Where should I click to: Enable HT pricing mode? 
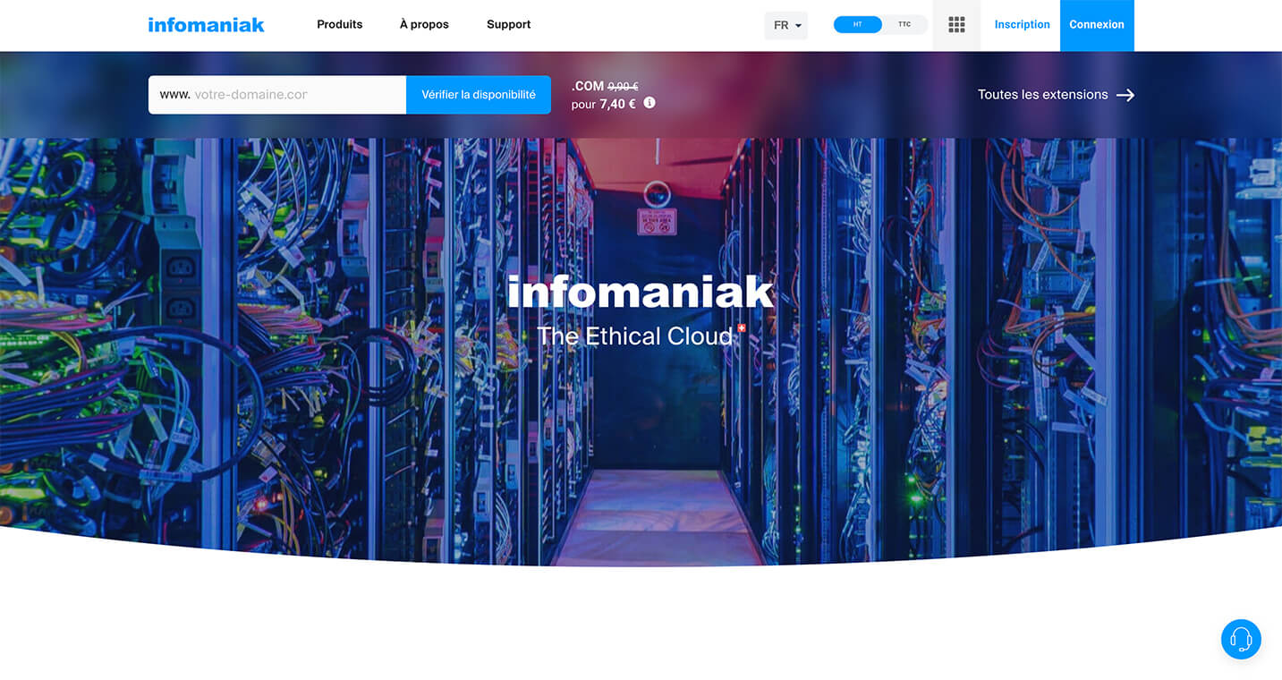point(857,24)
